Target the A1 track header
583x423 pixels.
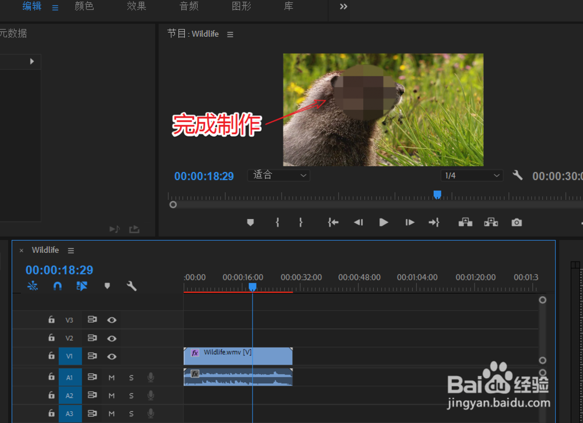[70, 378]
